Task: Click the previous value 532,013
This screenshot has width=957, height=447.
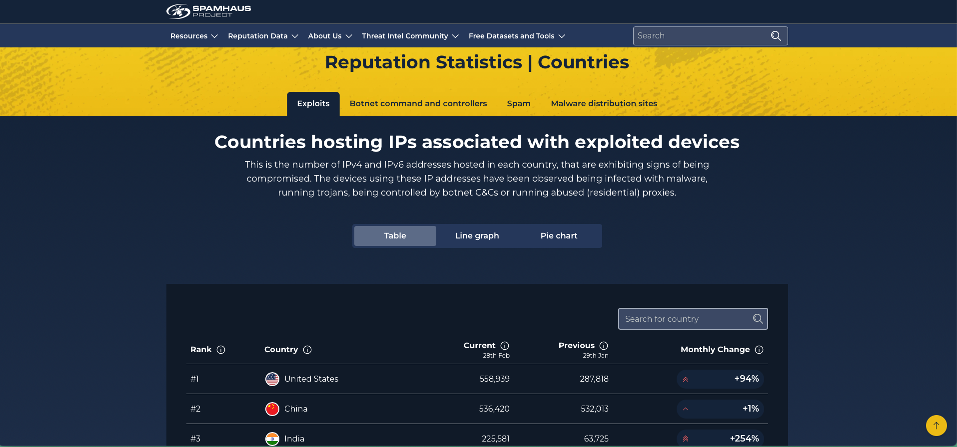Action: [595, 409]
